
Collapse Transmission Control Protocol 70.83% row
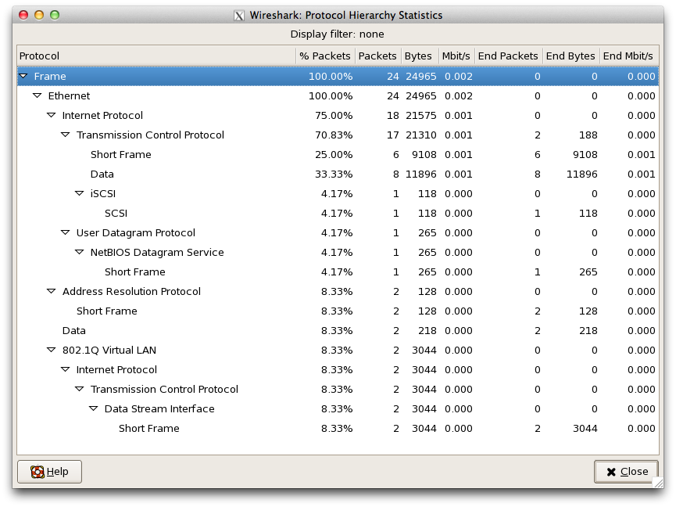[x=66, y=135]
